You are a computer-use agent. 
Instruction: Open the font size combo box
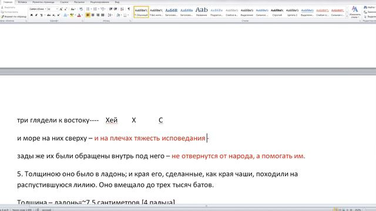pyautogui.click(x=52, y=9)
